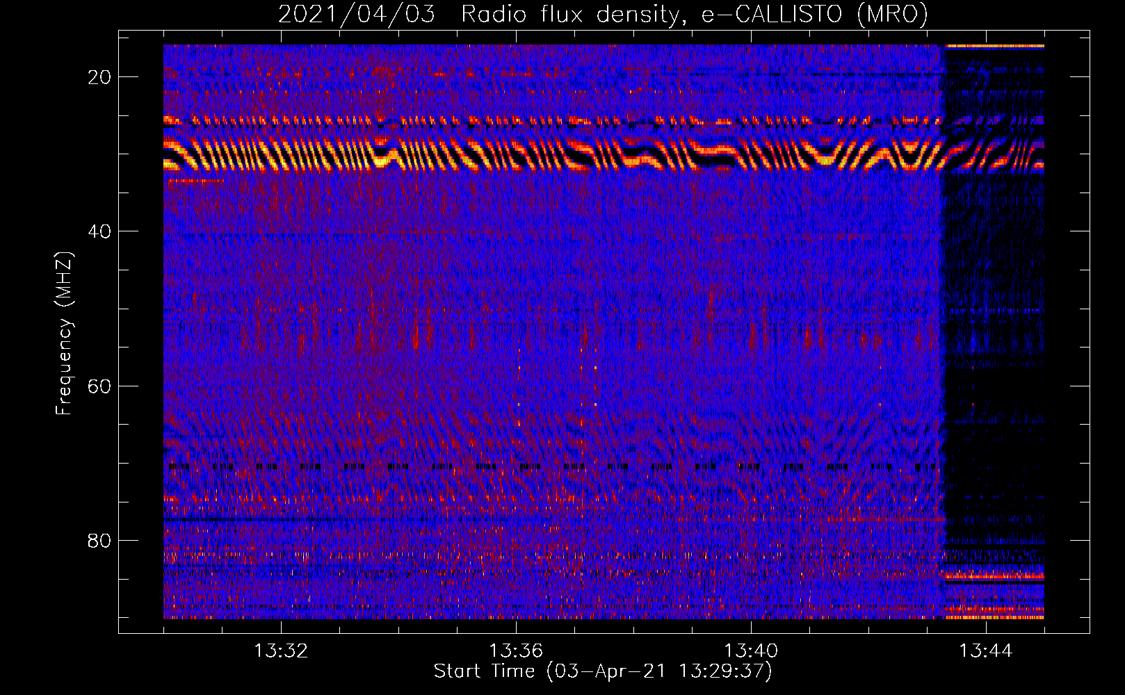
Task: Click the '13:36' time tick label
Action: [516, 651]
